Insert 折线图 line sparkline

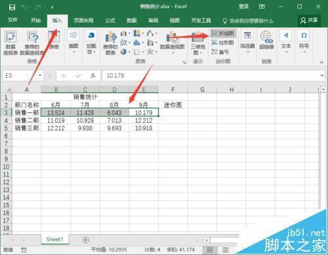[x=223, y=33]
